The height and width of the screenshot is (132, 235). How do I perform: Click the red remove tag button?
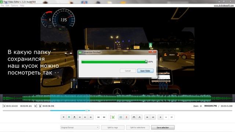(x=126, y=117)
